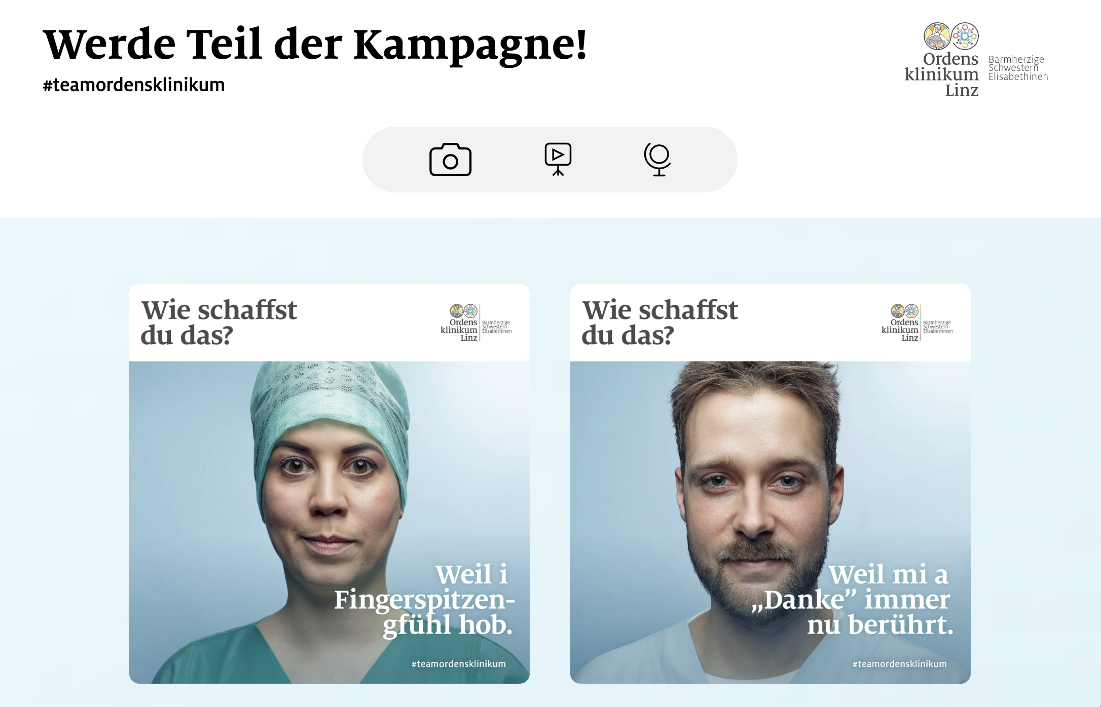Click the small logo on the male poster
Image resolution: width=1101 pixels, height=707 pixels.
[x=917, y=323]
